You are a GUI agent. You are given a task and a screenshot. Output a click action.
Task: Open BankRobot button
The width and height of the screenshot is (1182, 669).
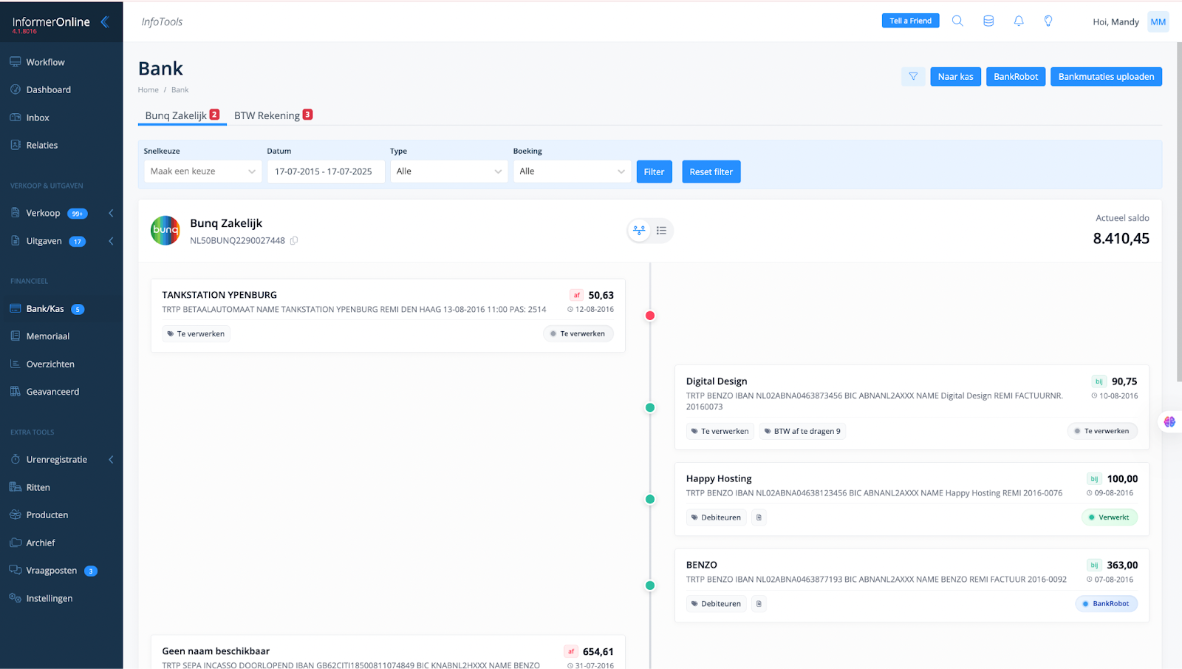(x=1015, y=76)
